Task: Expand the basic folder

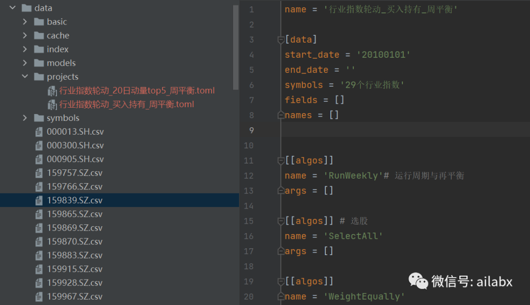Action: pos(24,22)
